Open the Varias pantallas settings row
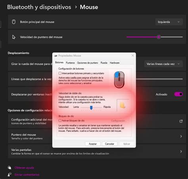The height and width of the screenshot is (179, 188). [97, 151]
